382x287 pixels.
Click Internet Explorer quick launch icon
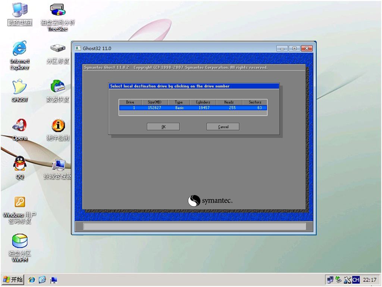(x=32, y=280)
